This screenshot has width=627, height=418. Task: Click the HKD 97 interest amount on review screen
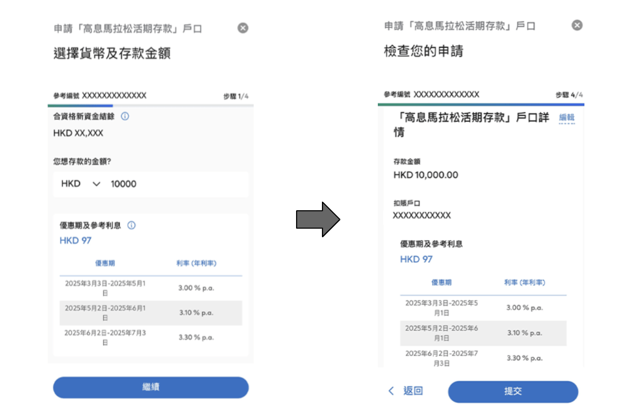pos(416,259)
